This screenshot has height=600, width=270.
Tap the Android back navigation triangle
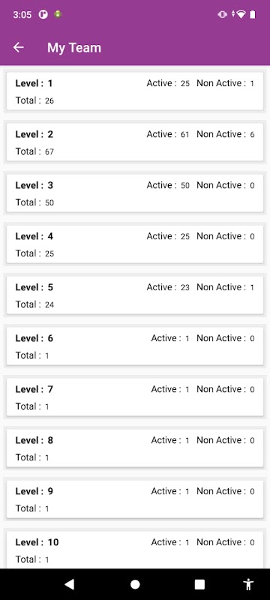point(69,584)
